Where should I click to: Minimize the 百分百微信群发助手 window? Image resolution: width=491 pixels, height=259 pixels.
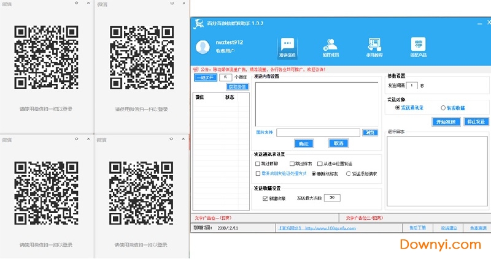click(x=479, y=24)
